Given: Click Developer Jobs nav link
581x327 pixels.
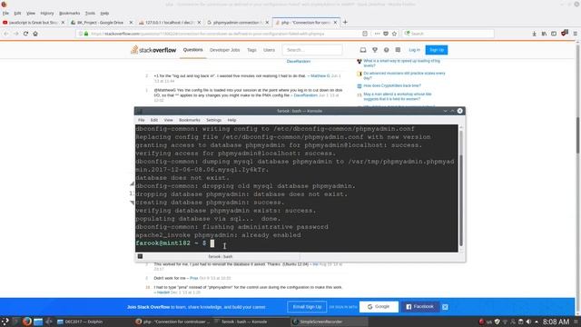Looking at the screenshot, I should click(224, 50).
